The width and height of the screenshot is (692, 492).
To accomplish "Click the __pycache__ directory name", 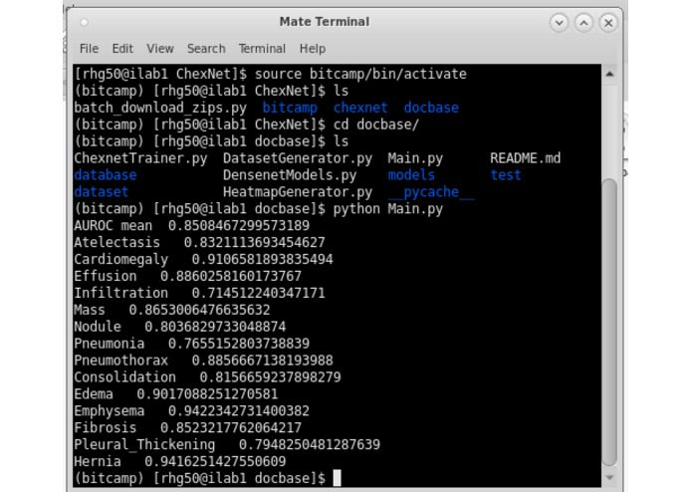I will coord(431,192).
